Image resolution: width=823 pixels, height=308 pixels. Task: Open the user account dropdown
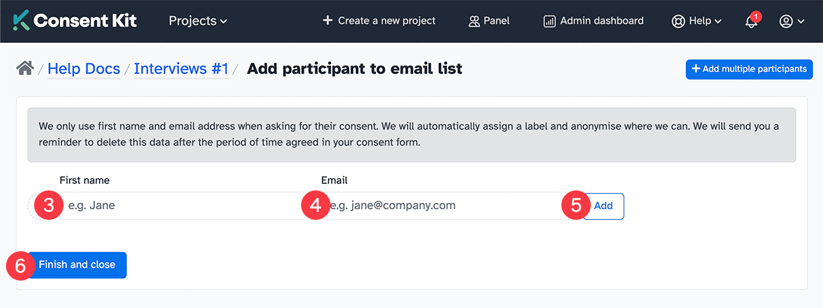pyautogui.click(x=792, y=21)
